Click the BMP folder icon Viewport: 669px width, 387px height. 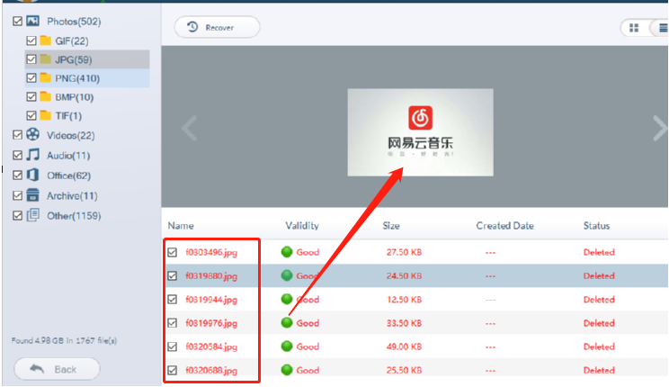46,96
